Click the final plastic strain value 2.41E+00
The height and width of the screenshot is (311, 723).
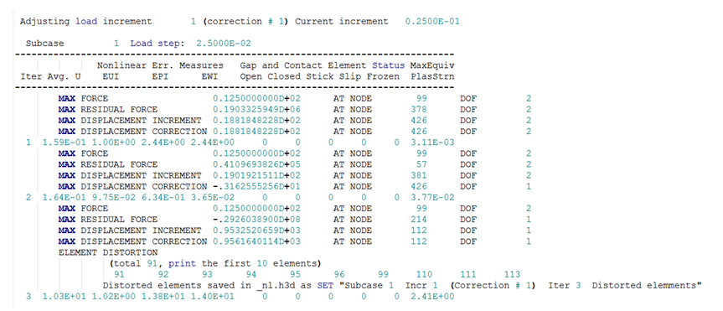coord(432,296)
